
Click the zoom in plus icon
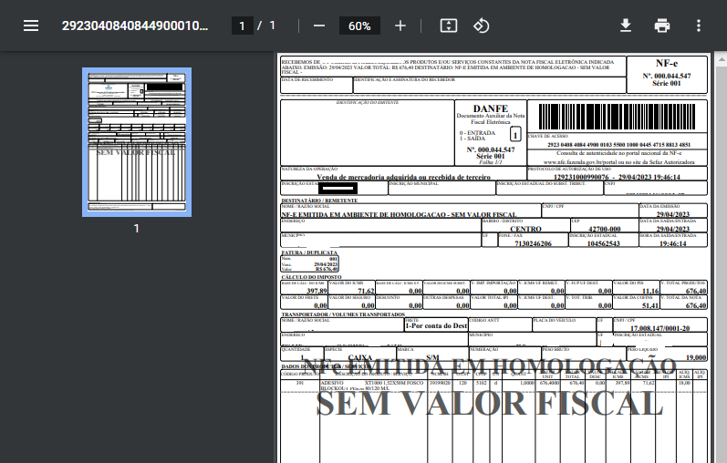400,26
